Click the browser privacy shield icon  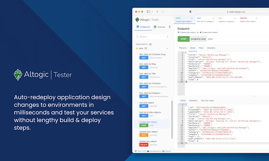(x=191, y=12)
